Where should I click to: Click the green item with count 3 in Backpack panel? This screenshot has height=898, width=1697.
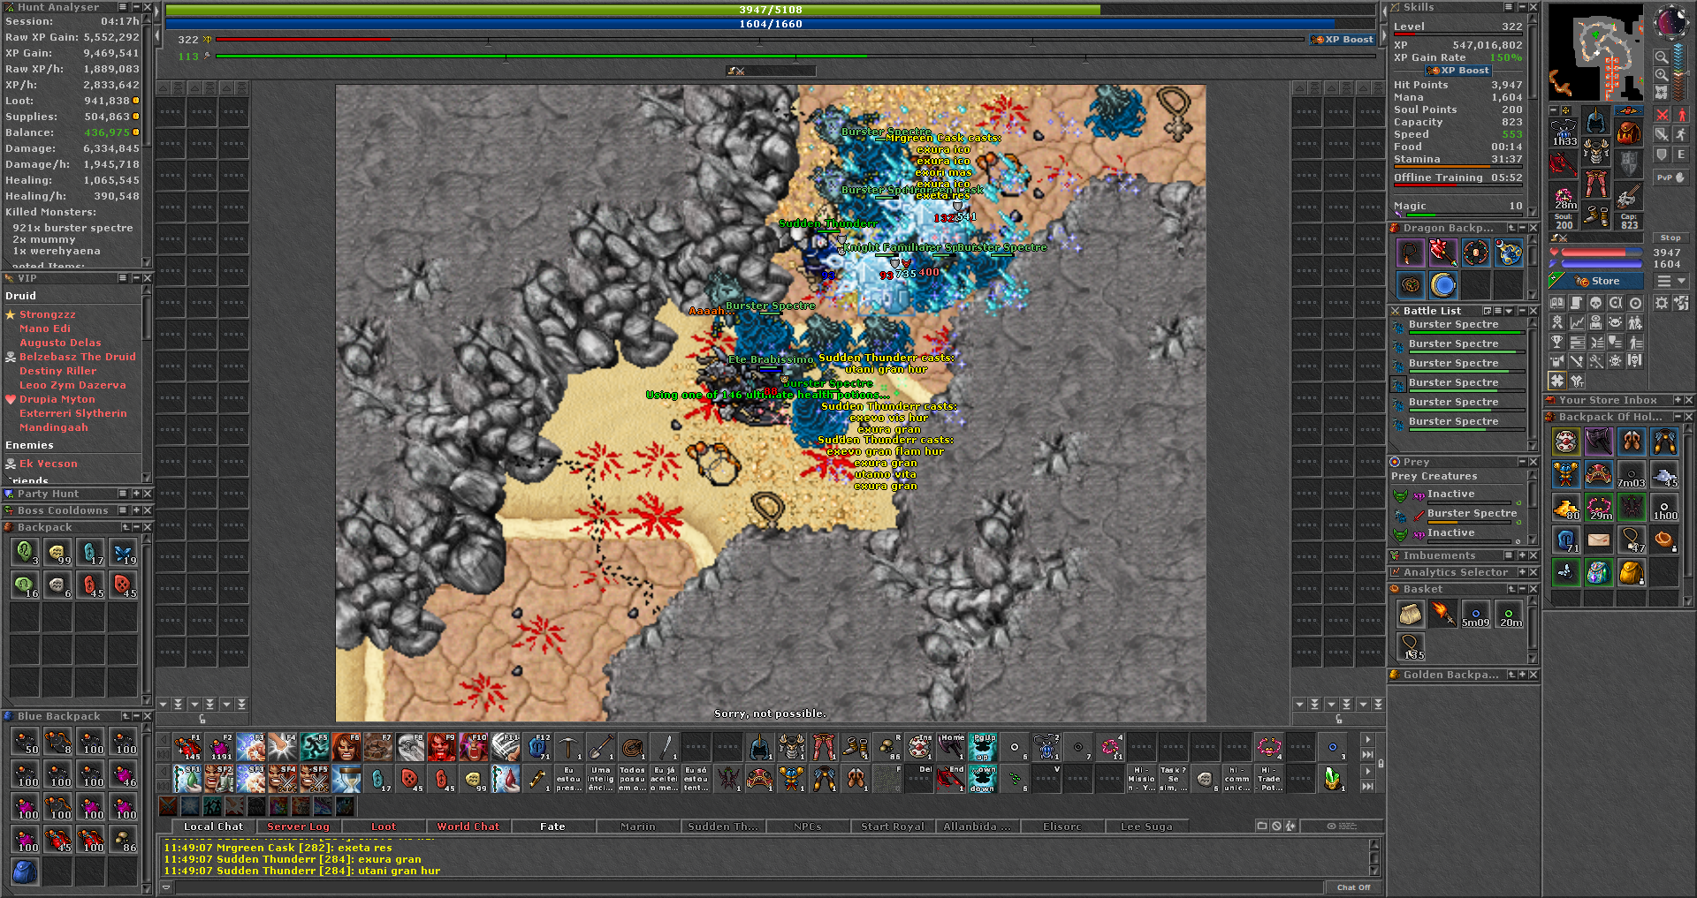pyautogui.click(x=25, y=553)
